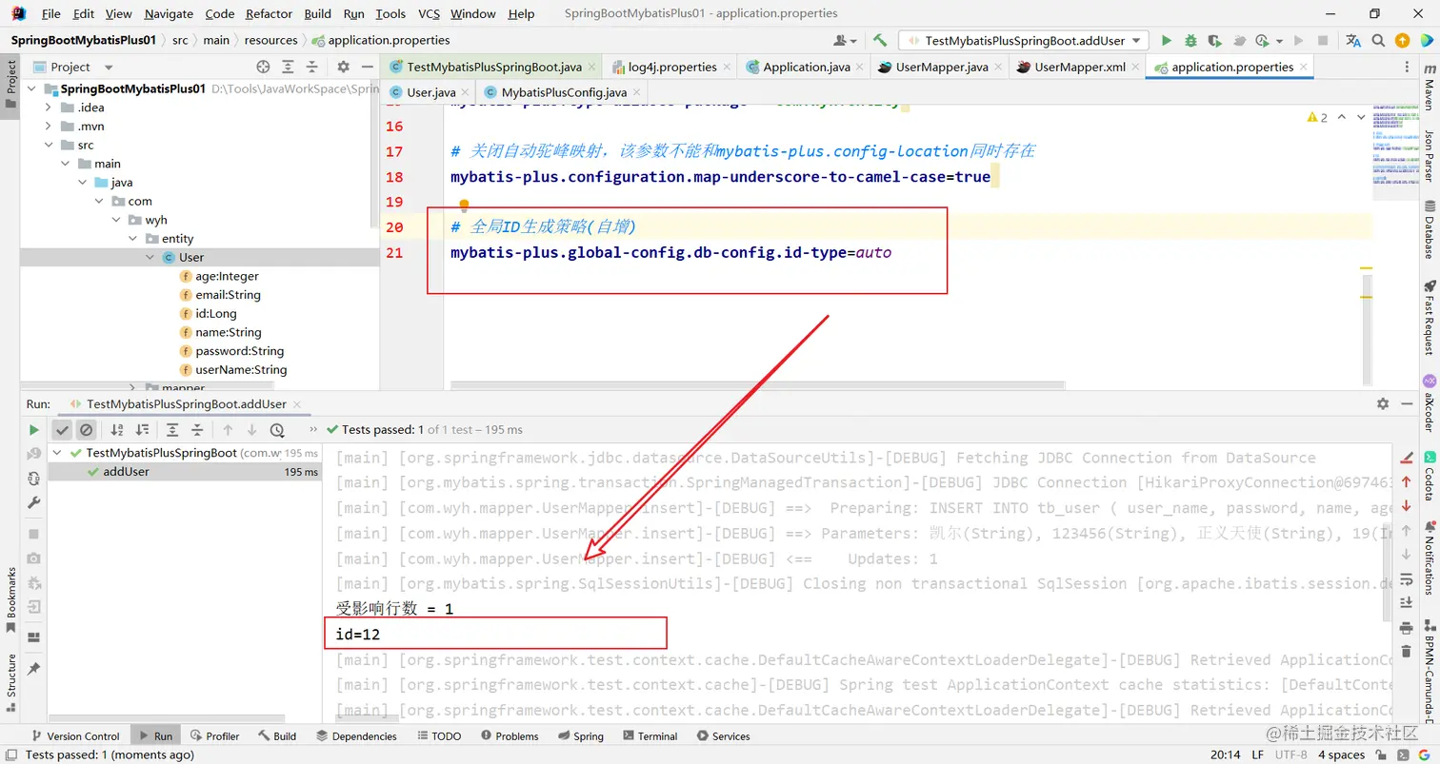Click LF line separator status widget
This screenshot has width=1440, height=764.
pos(1257,754)
